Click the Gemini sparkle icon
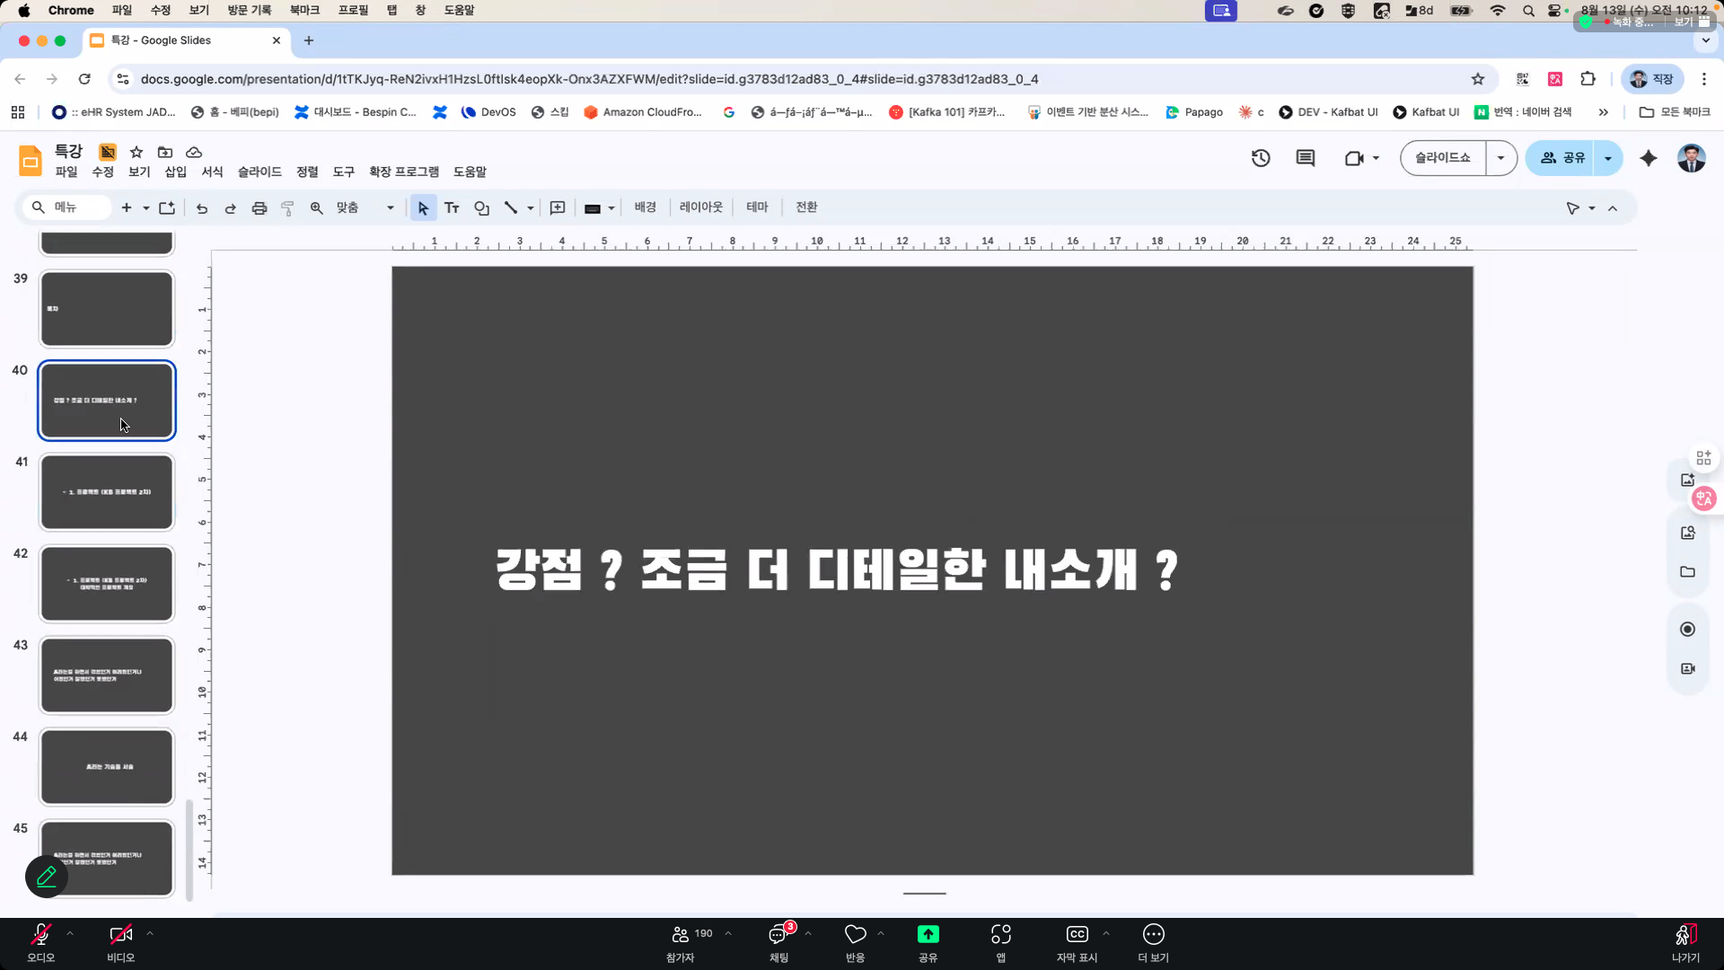 pyautogui.click(x=1649, y=158)
